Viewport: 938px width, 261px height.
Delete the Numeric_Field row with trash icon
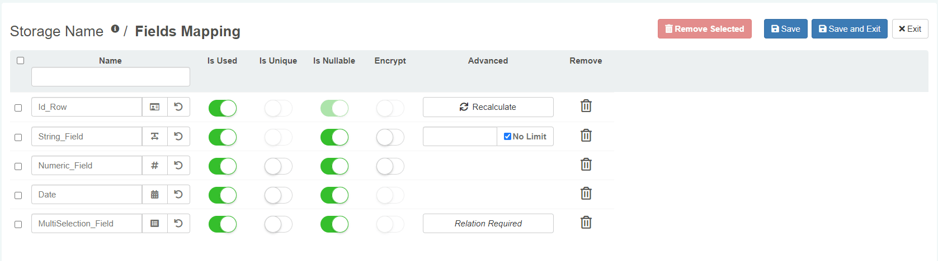point(586,165)
